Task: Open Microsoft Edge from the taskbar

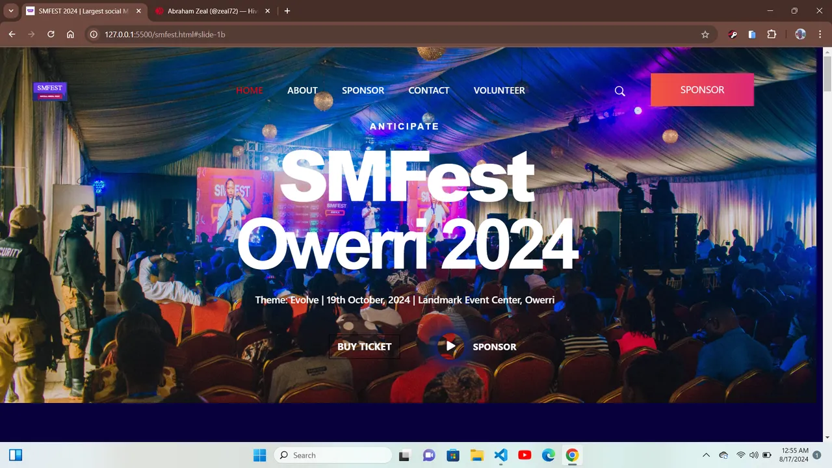Action: point(549,455)
